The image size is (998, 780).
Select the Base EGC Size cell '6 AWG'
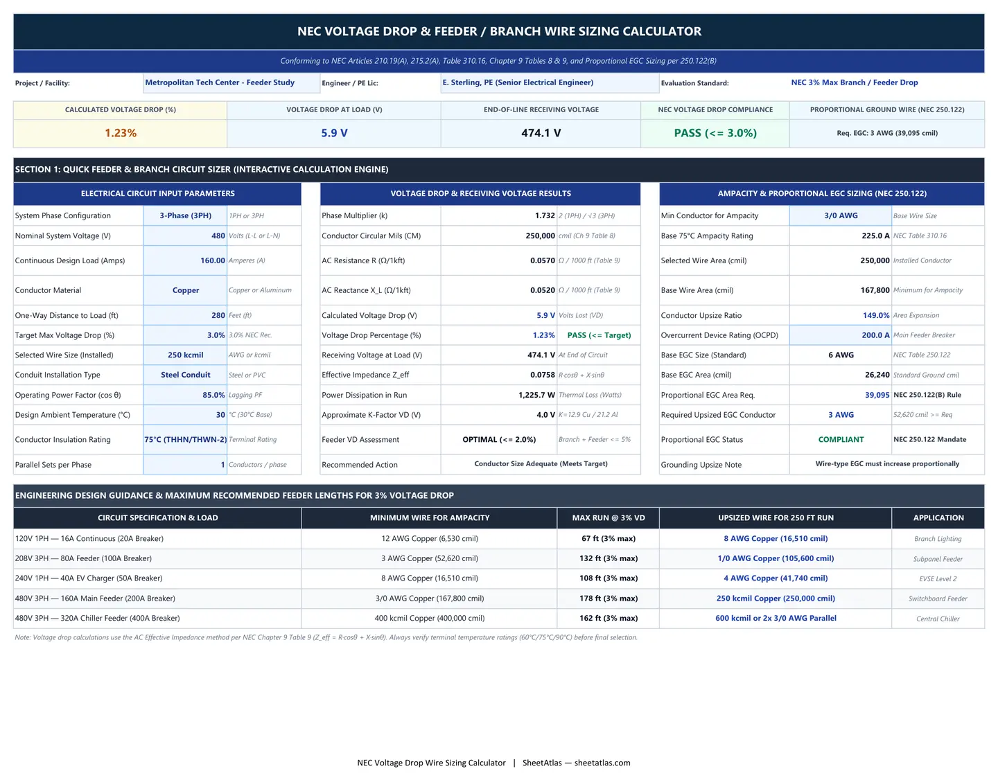pos(841,355)
